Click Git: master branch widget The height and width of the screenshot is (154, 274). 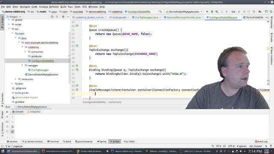click(x=256, y=146)
